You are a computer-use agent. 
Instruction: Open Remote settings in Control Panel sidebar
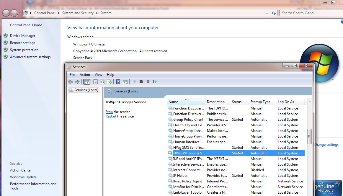click(22, 43)
